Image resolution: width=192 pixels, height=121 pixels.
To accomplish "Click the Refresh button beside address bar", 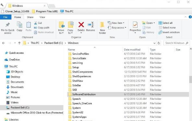I will coord(159,43).
